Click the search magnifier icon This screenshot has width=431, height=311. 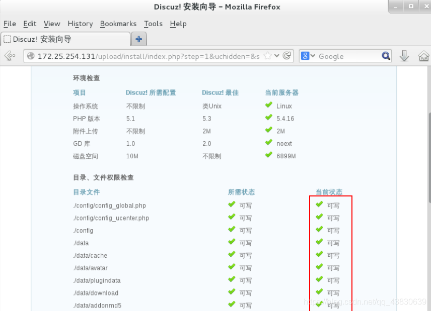(386, 56)
